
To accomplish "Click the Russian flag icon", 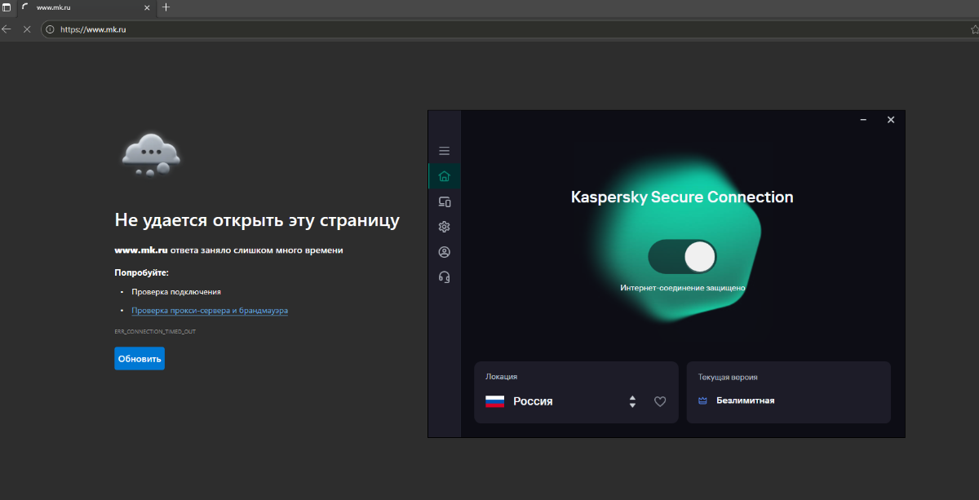I will pyautogui.click(x=494, y=401).
